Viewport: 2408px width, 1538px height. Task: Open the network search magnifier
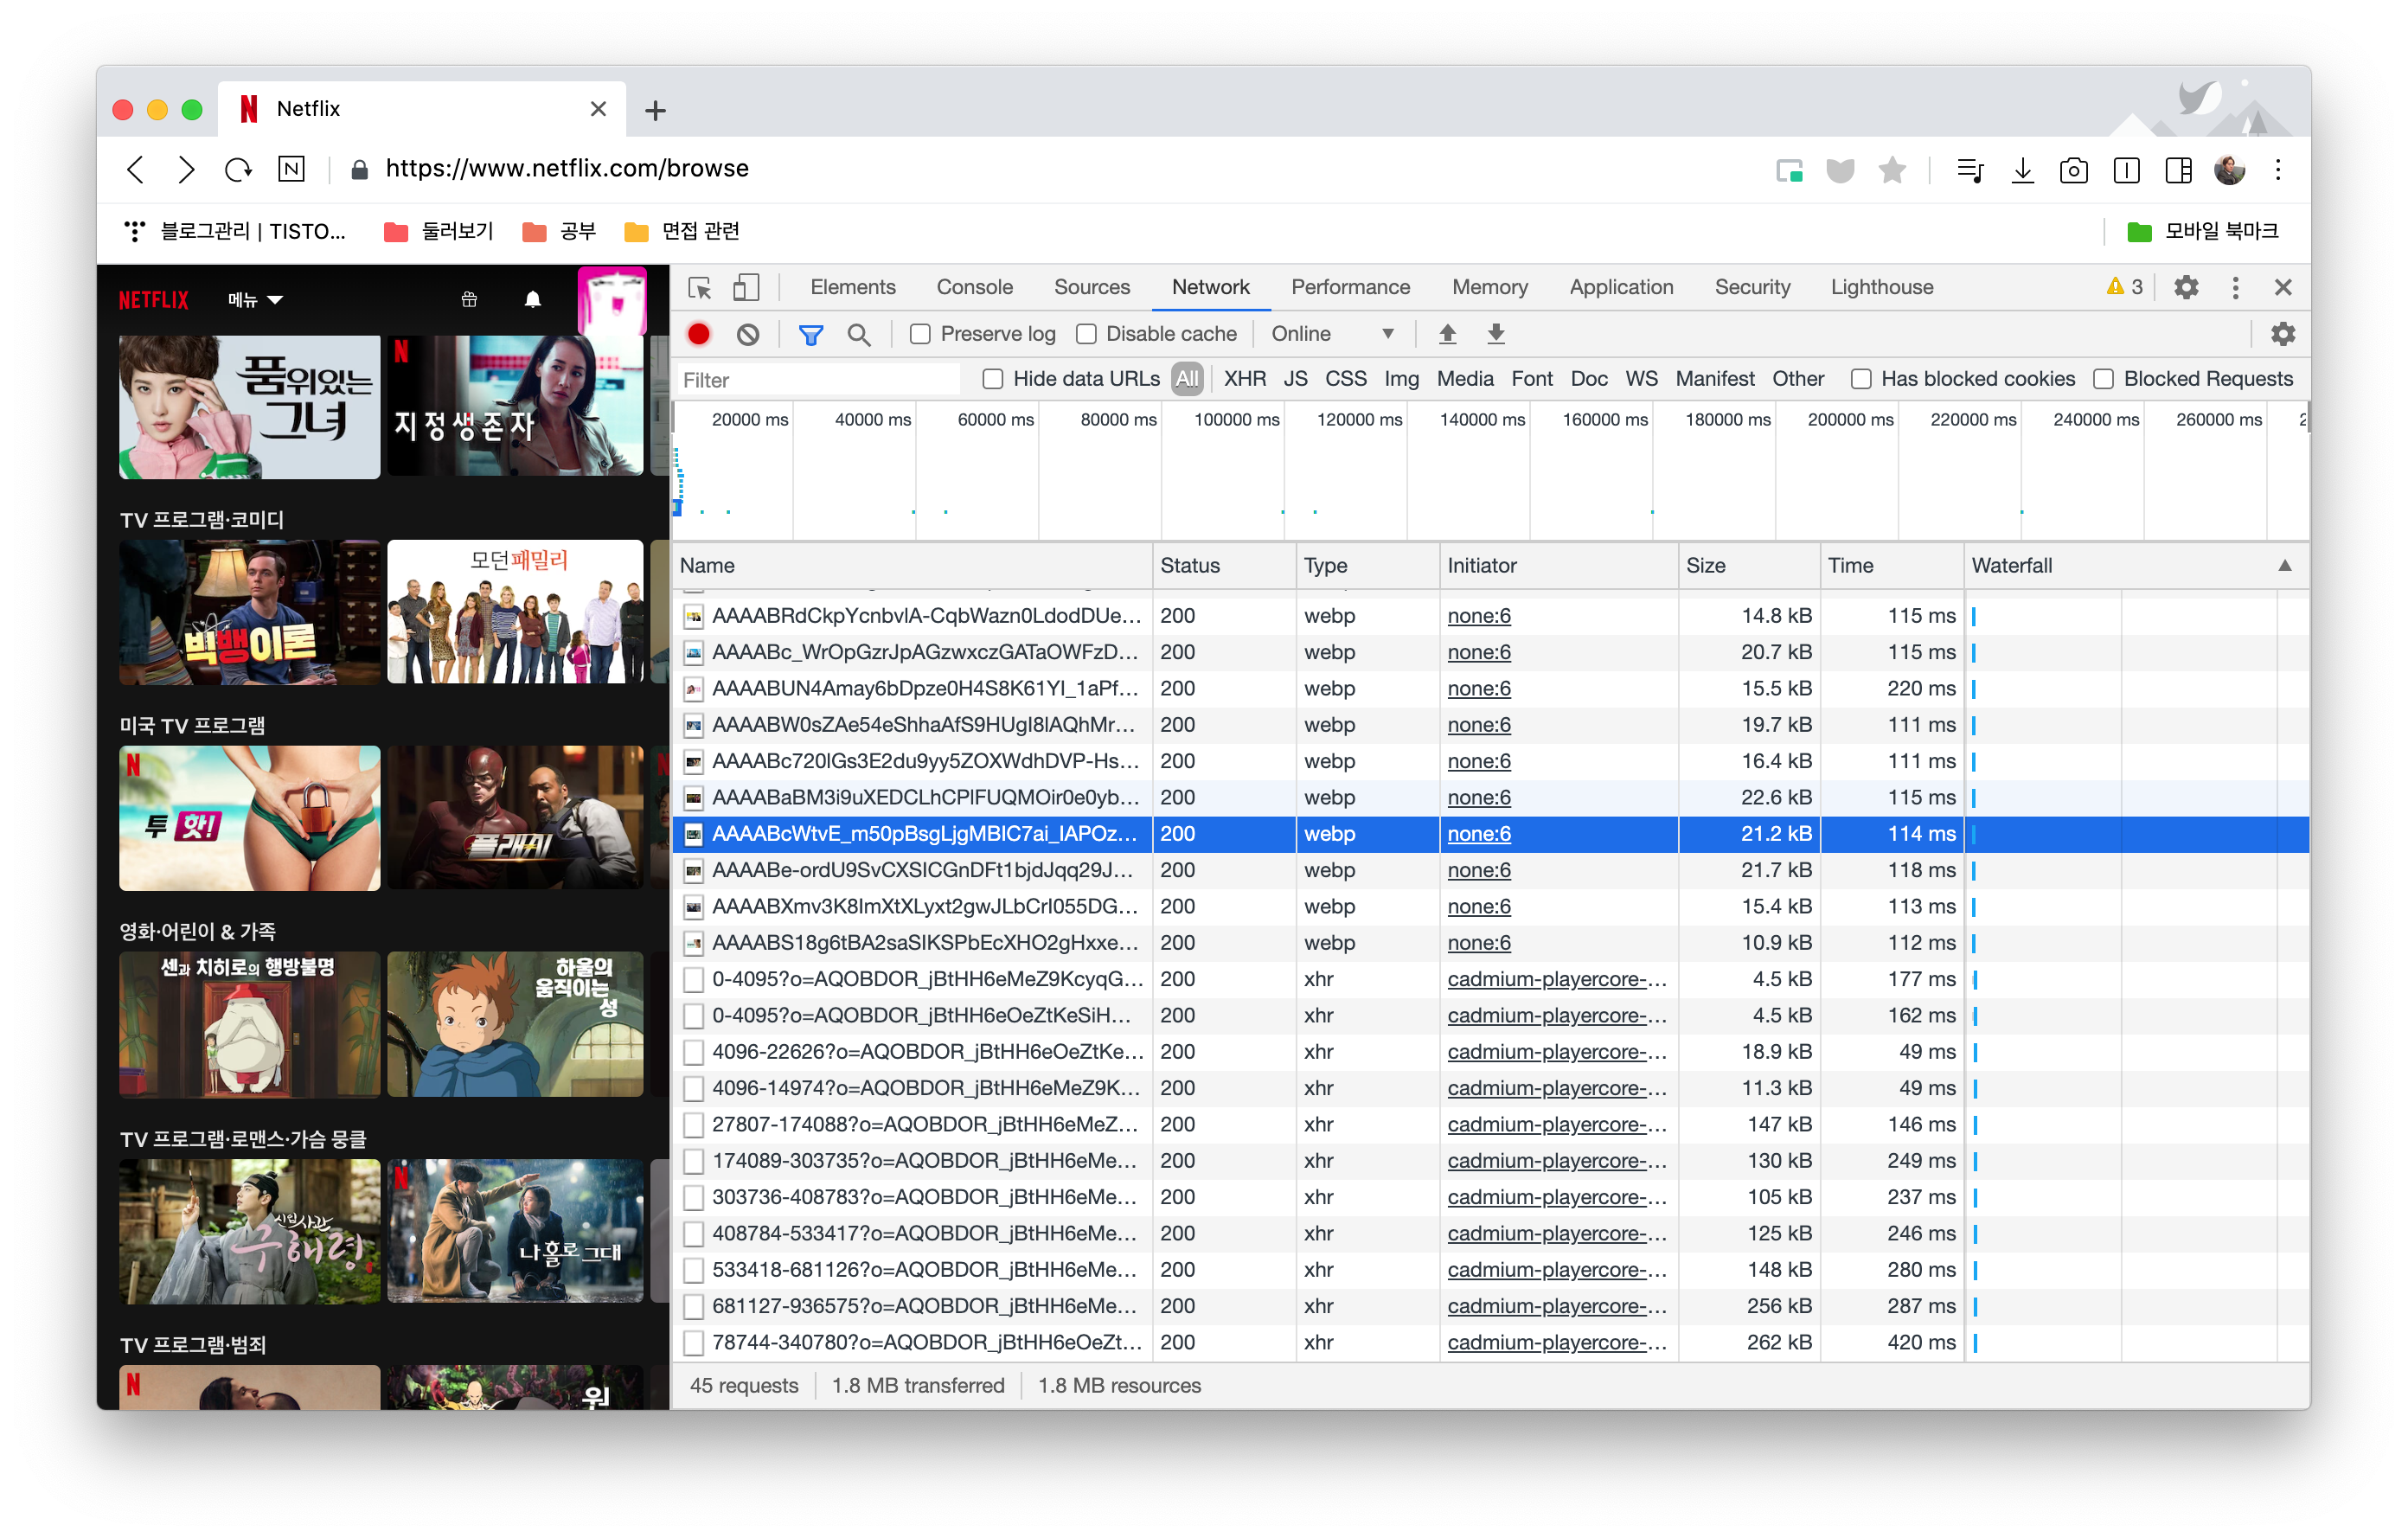coord(858,334)
